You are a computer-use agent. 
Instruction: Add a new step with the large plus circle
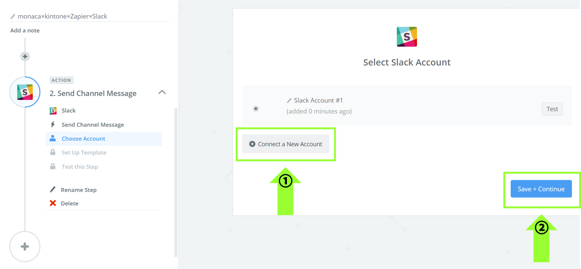(x=25, y=246)
